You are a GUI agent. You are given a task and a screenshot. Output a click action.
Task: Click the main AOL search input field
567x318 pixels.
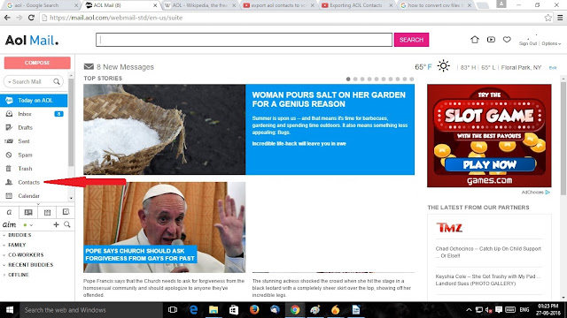coord(245,40)
